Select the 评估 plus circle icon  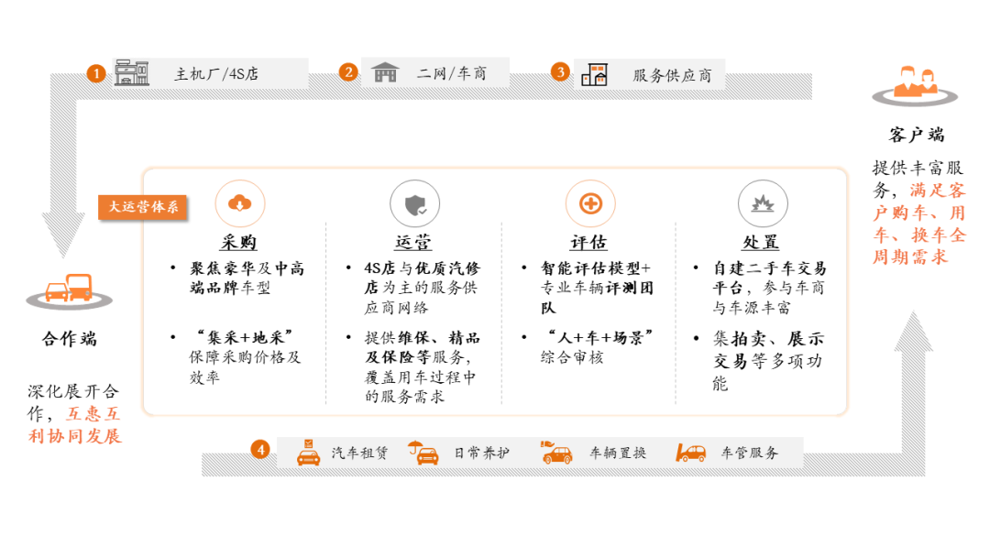click(x=590, y=203)
